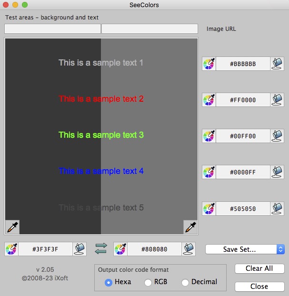
Task: Open color picker for #3F3F3F background
Action: (11, 249)
